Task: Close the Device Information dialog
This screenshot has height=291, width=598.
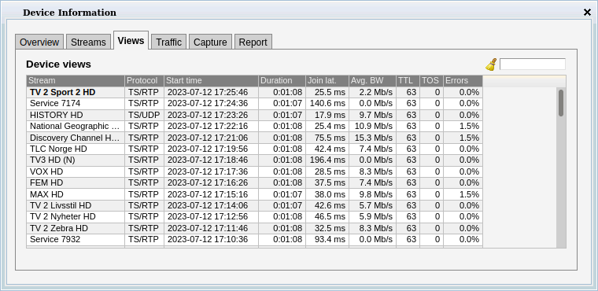Action: click(587, 13)
